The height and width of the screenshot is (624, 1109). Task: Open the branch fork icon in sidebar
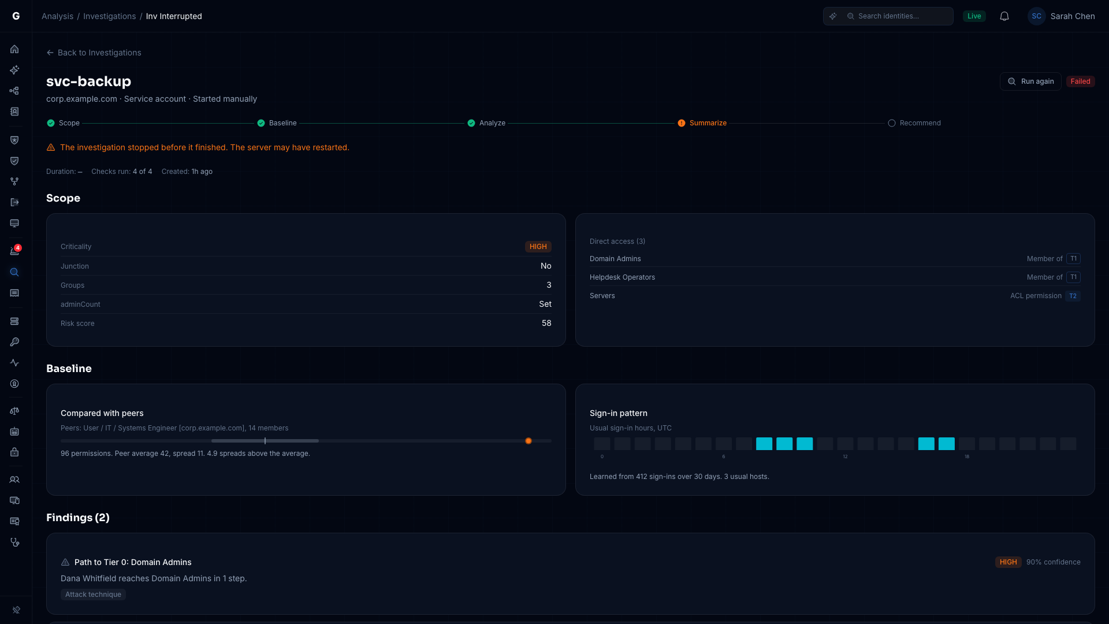click(14, 181)
